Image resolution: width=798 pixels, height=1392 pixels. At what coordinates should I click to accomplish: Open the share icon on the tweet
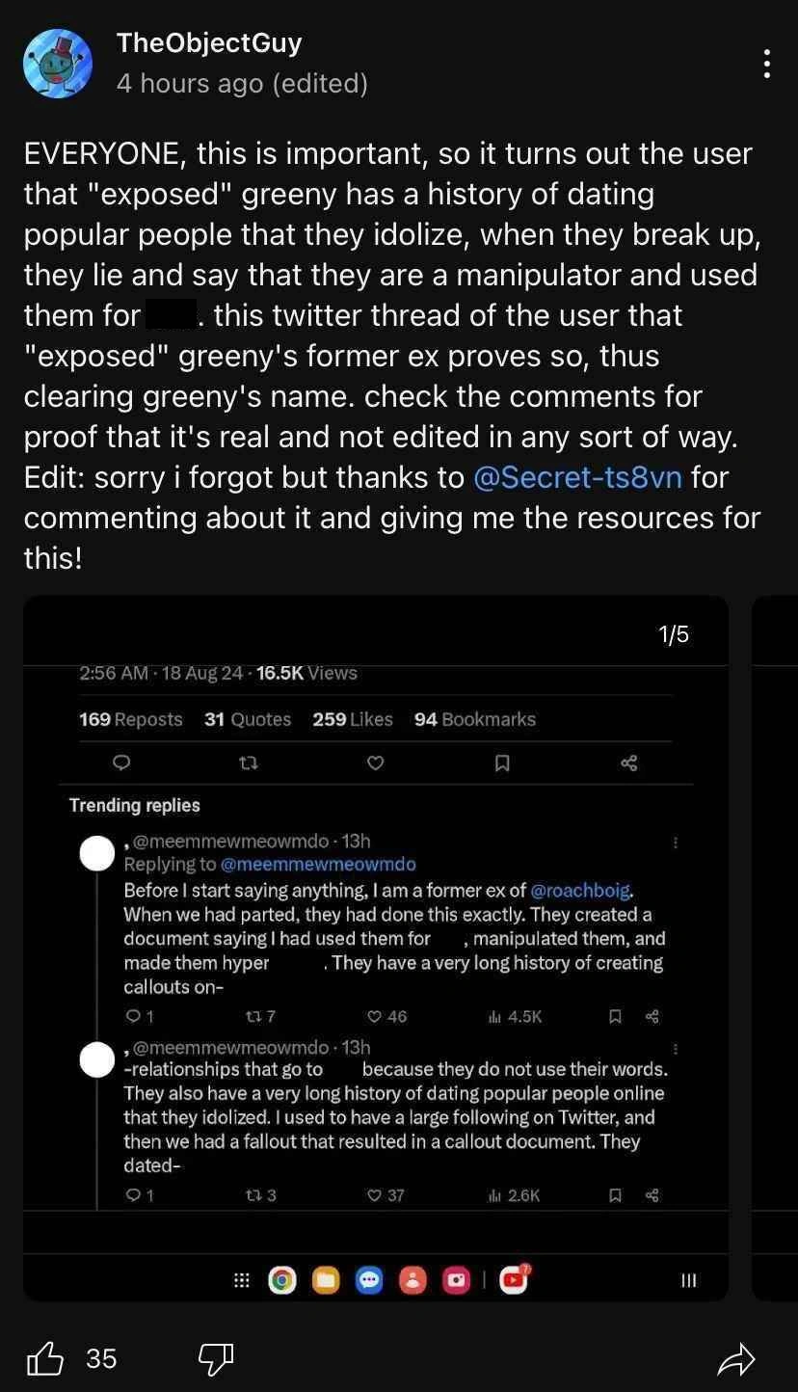[628, 763]
